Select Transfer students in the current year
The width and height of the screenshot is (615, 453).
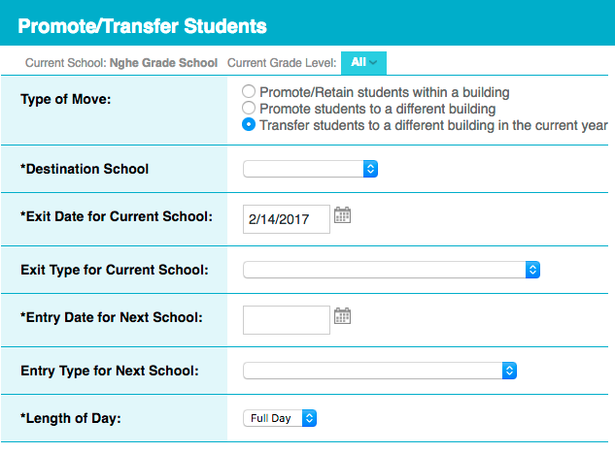coord(249,125)
